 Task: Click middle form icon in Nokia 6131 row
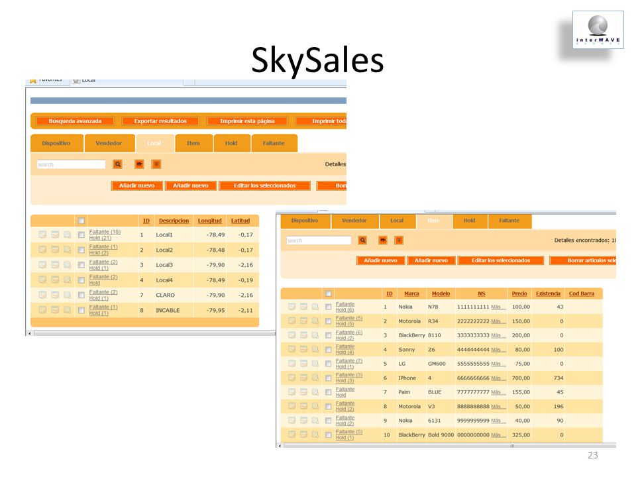click(303, 420)
